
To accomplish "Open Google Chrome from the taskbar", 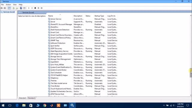I will (45, 105).
